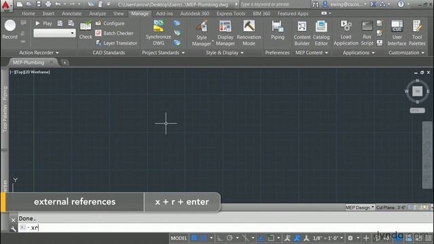434x244 pixels.
Task: Expand the MEP Content panel
Action: pos(312,53)
